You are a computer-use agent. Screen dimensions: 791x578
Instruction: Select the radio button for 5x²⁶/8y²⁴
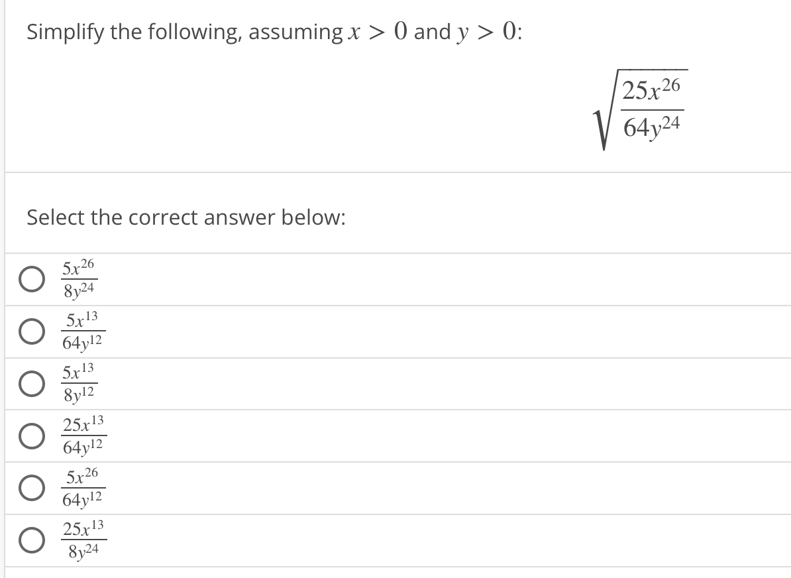31,279
